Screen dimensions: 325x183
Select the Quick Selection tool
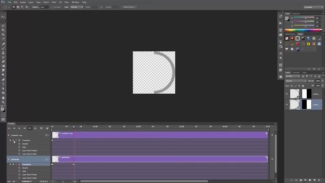pyautogui.click(x=3, y=30)
